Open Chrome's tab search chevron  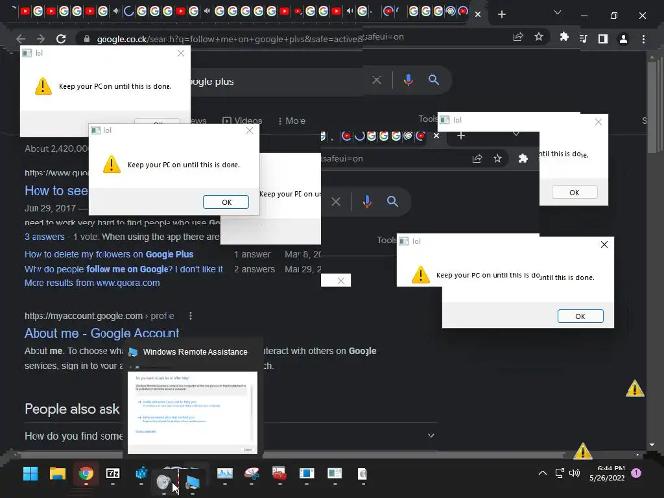[558, 13]
